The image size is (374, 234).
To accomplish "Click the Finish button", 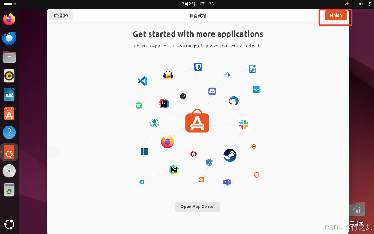I will pyautogui.click(x=336, y=15).
